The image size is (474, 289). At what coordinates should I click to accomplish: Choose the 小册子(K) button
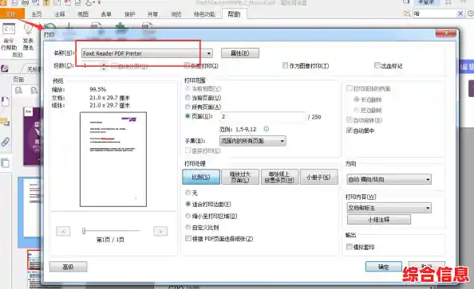[318, 177]
